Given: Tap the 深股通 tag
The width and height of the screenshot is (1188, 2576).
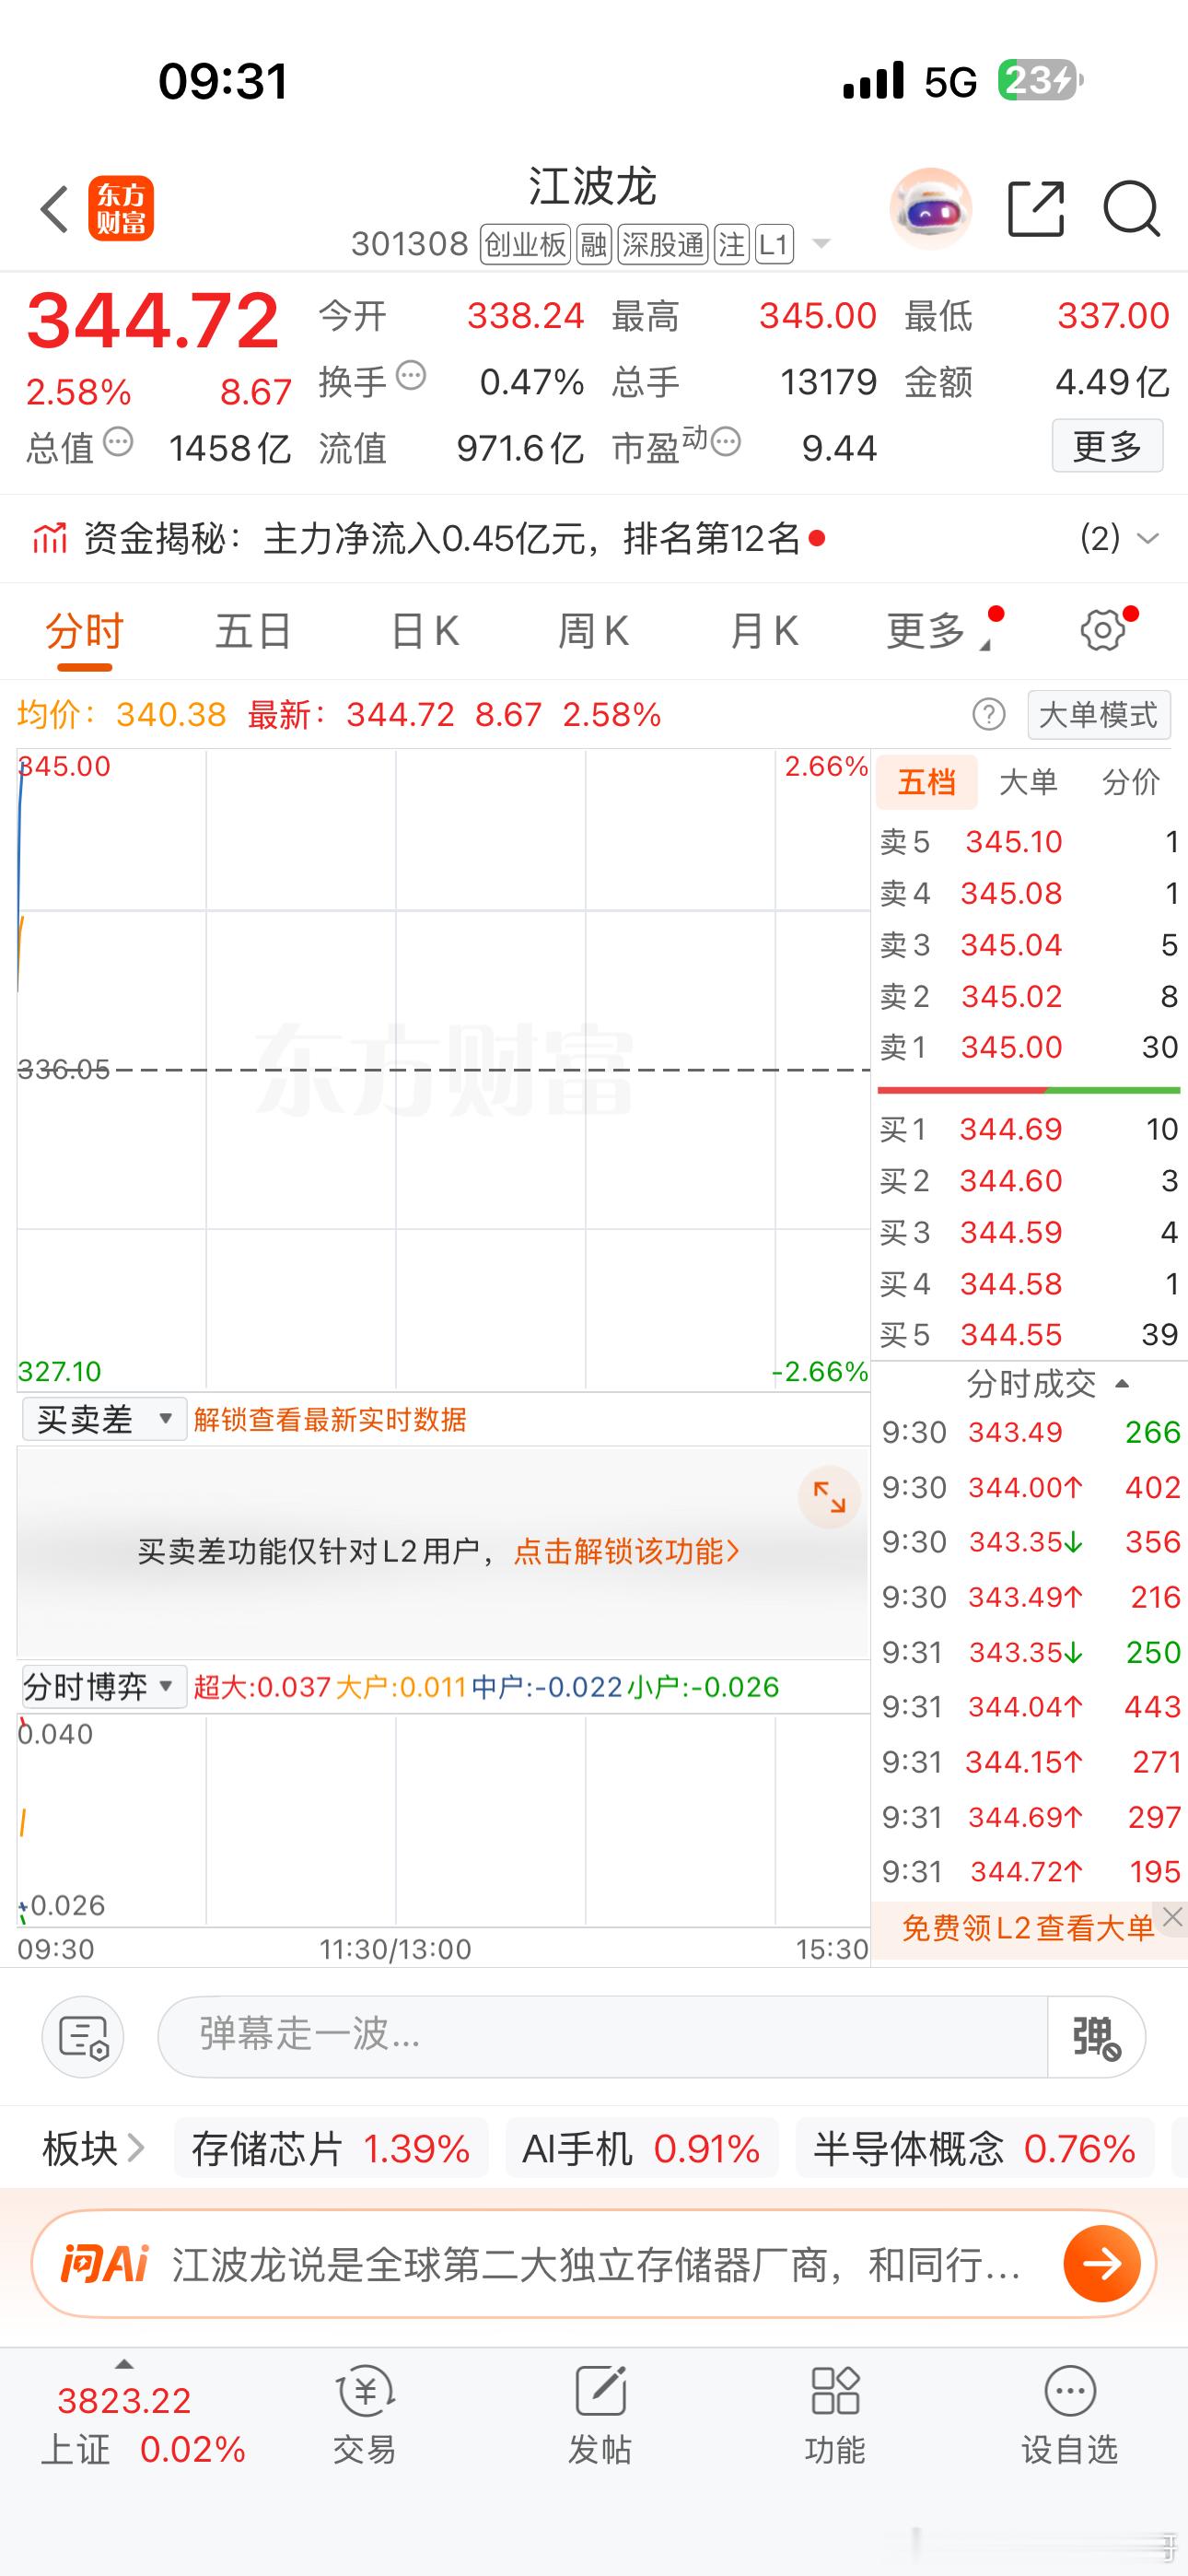Looking at the screenshot, I should pyautogui.click(x=663, y=244).
